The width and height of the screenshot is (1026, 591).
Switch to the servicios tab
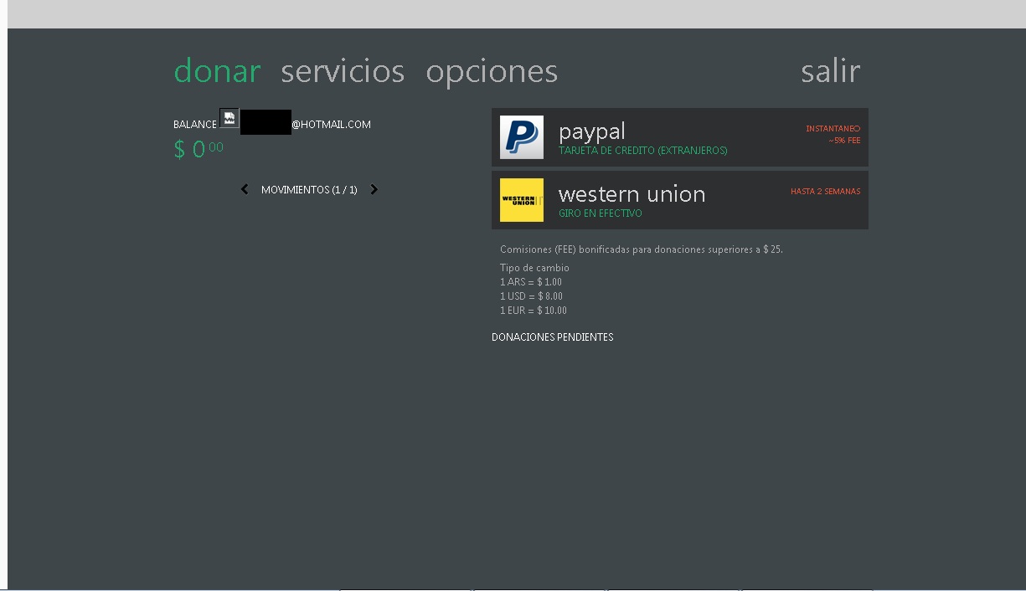coord(343,71)
